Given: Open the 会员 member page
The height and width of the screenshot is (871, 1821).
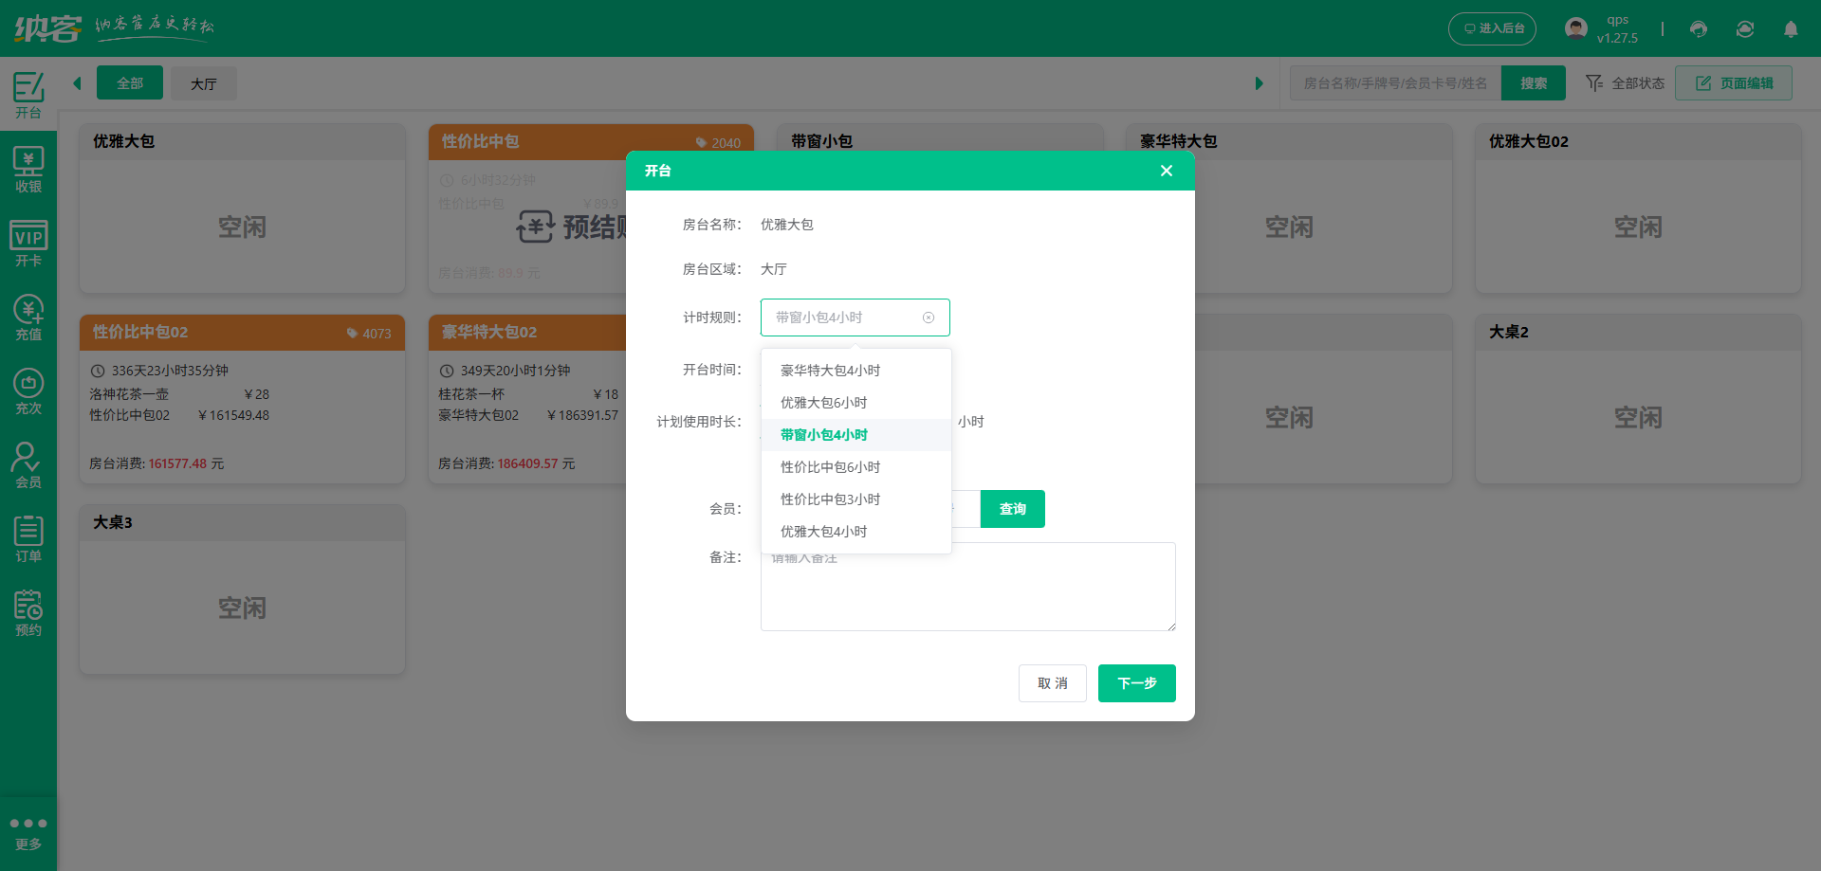Looking at the screenshot, I should [28, 463].
